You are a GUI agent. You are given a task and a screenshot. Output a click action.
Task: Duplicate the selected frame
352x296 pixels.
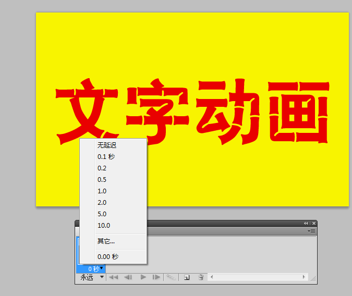pos(187,278)
